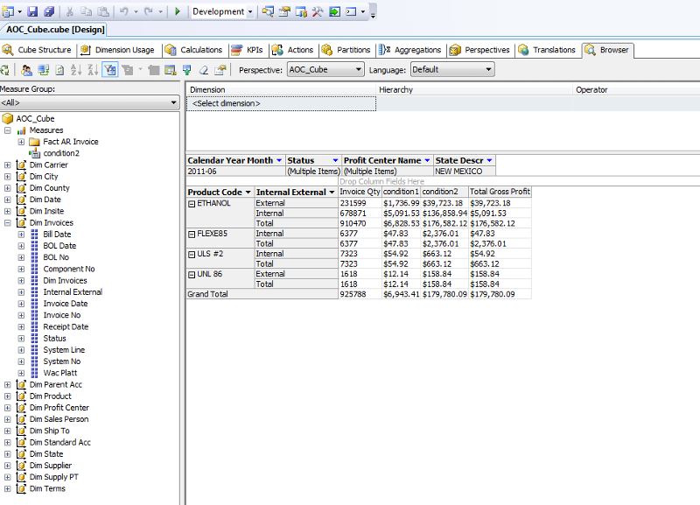
Task: Switch to the Calculations tab
Action: click(200, 50)
